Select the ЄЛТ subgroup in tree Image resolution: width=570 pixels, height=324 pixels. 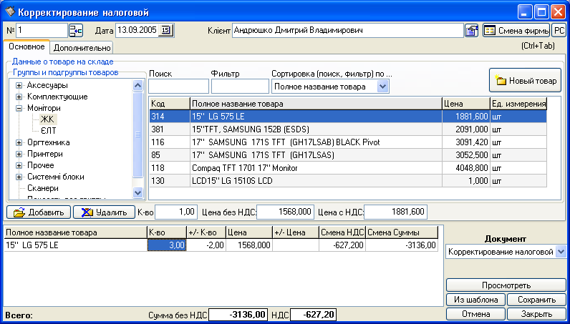(49, 131)
